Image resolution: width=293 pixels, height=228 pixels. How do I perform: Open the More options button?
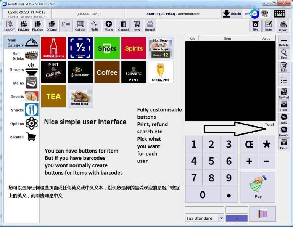click(109, 26)
